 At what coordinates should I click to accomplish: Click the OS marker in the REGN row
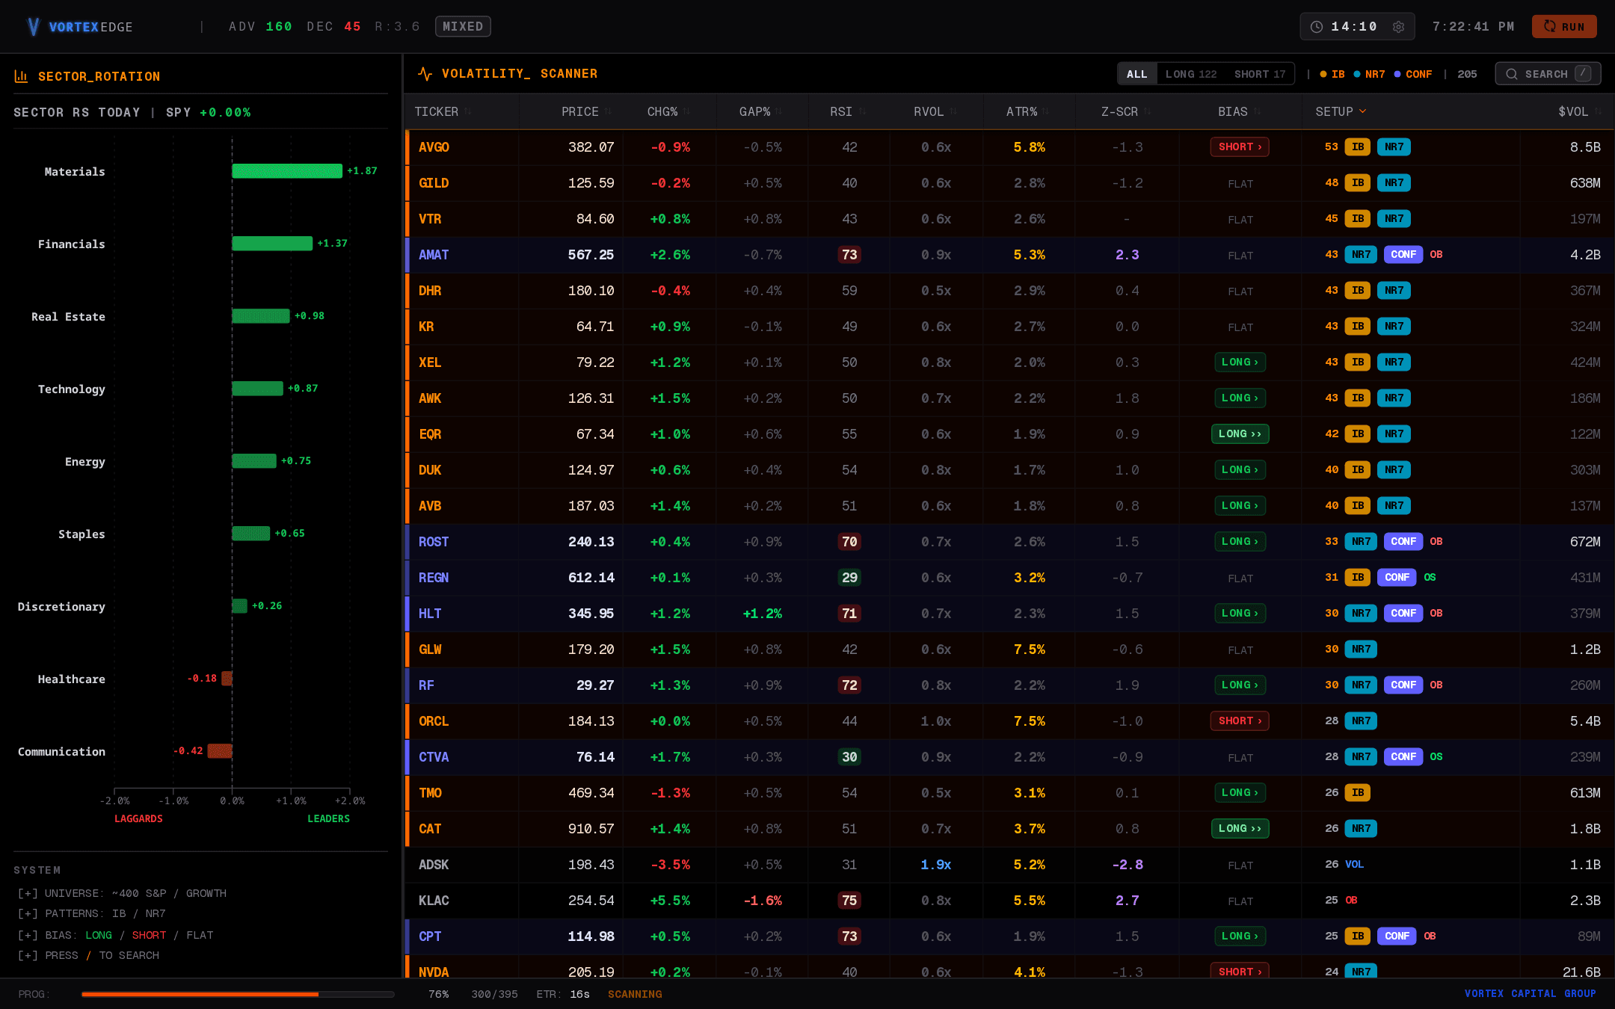1430,578
